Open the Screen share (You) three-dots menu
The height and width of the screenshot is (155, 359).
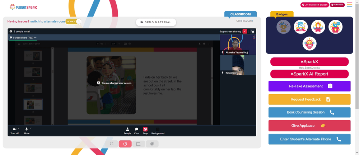[35, 37]
